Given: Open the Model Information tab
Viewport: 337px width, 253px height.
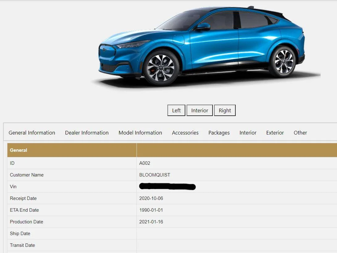Looking at the screenshot, I should (140, 133).
